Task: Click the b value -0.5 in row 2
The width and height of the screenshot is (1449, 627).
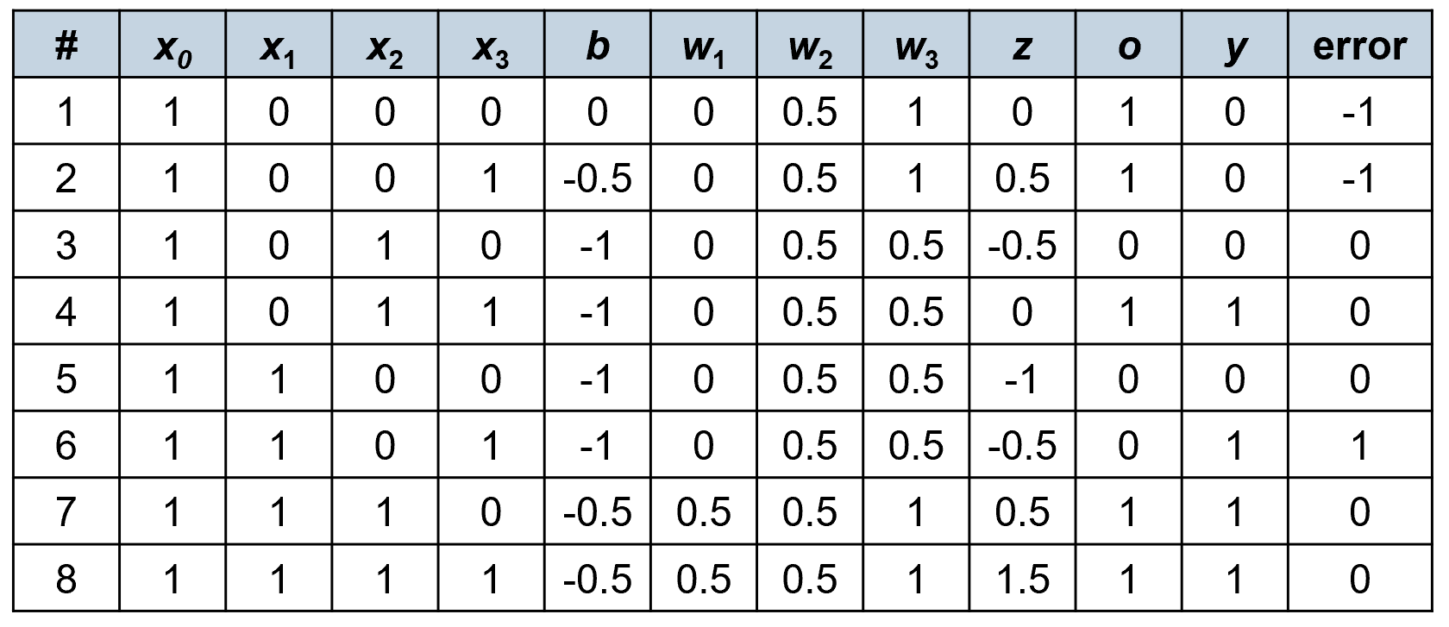Action: (597, 179)
